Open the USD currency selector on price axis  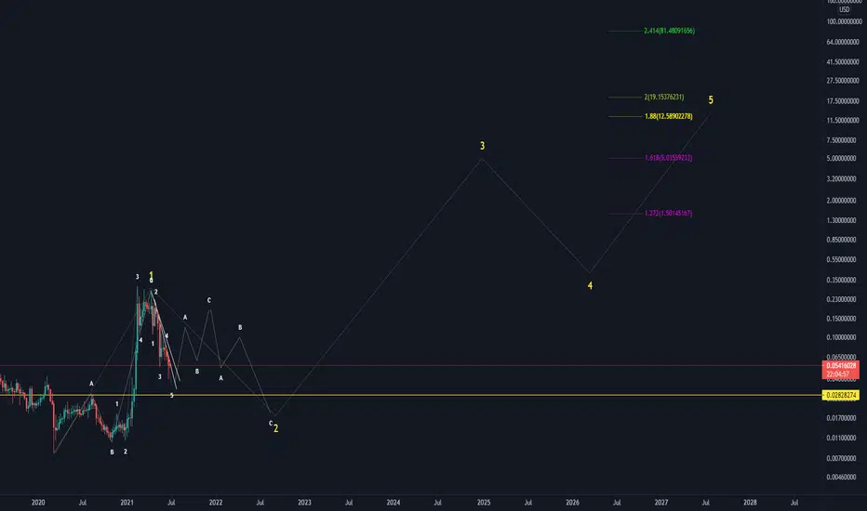tap(845, 9)
